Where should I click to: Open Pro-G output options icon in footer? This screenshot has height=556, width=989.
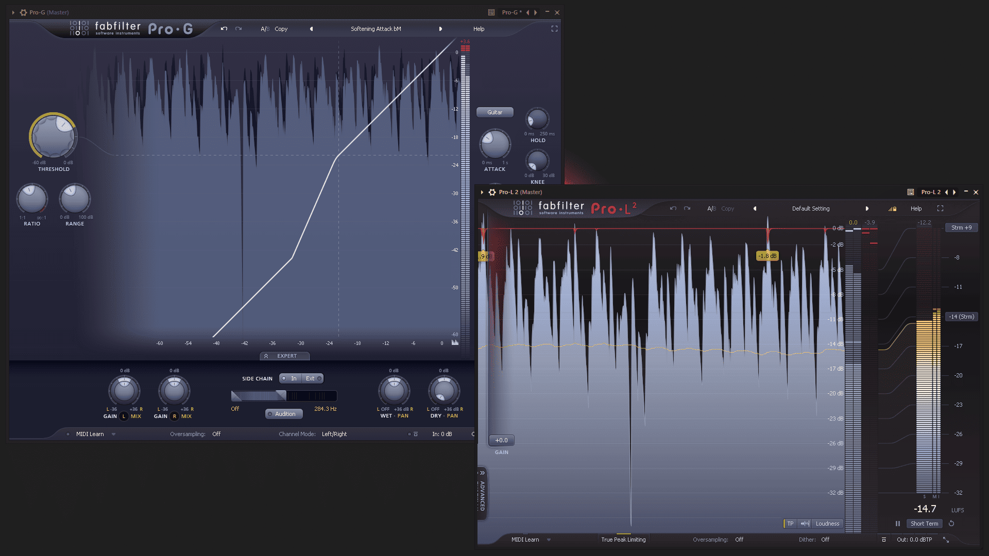click(416, 434)
